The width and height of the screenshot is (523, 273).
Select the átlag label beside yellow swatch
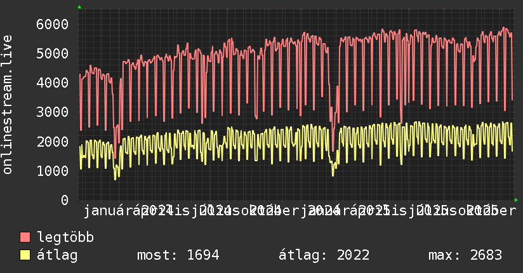pos(57,255)
